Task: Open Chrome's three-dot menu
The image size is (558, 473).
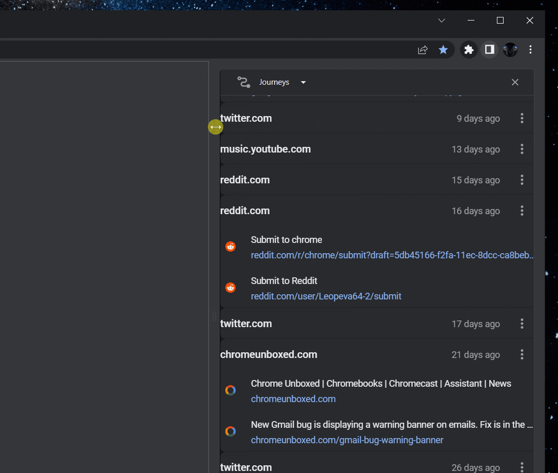Action: (530, 49)
